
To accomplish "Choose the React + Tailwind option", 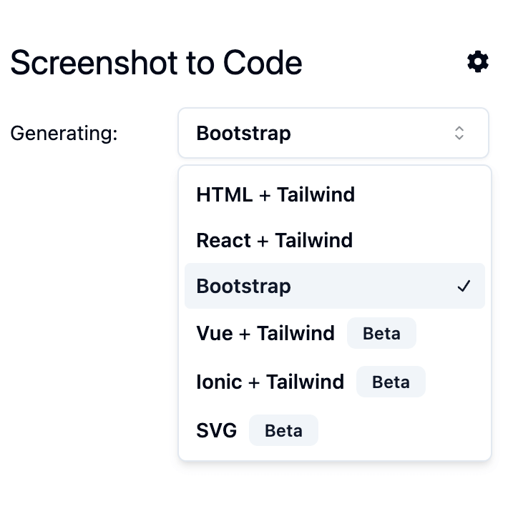I will tap(274, 240).
